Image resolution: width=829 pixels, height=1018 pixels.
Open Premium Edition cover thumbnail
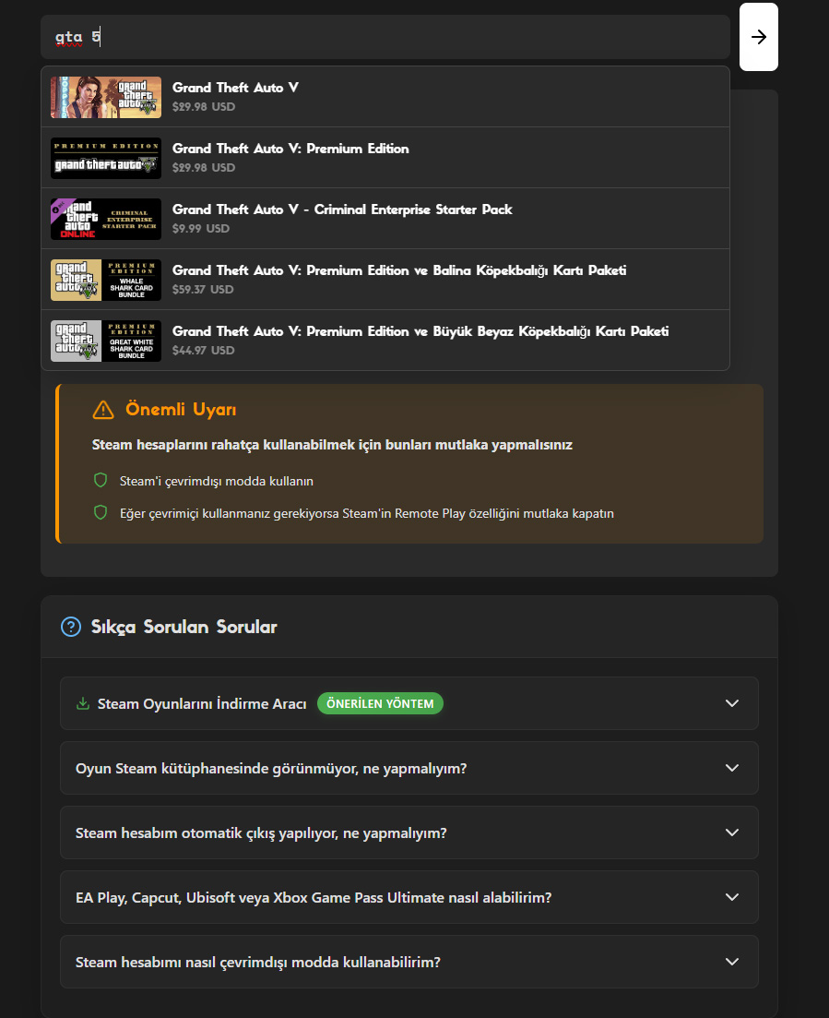[106, 158]
